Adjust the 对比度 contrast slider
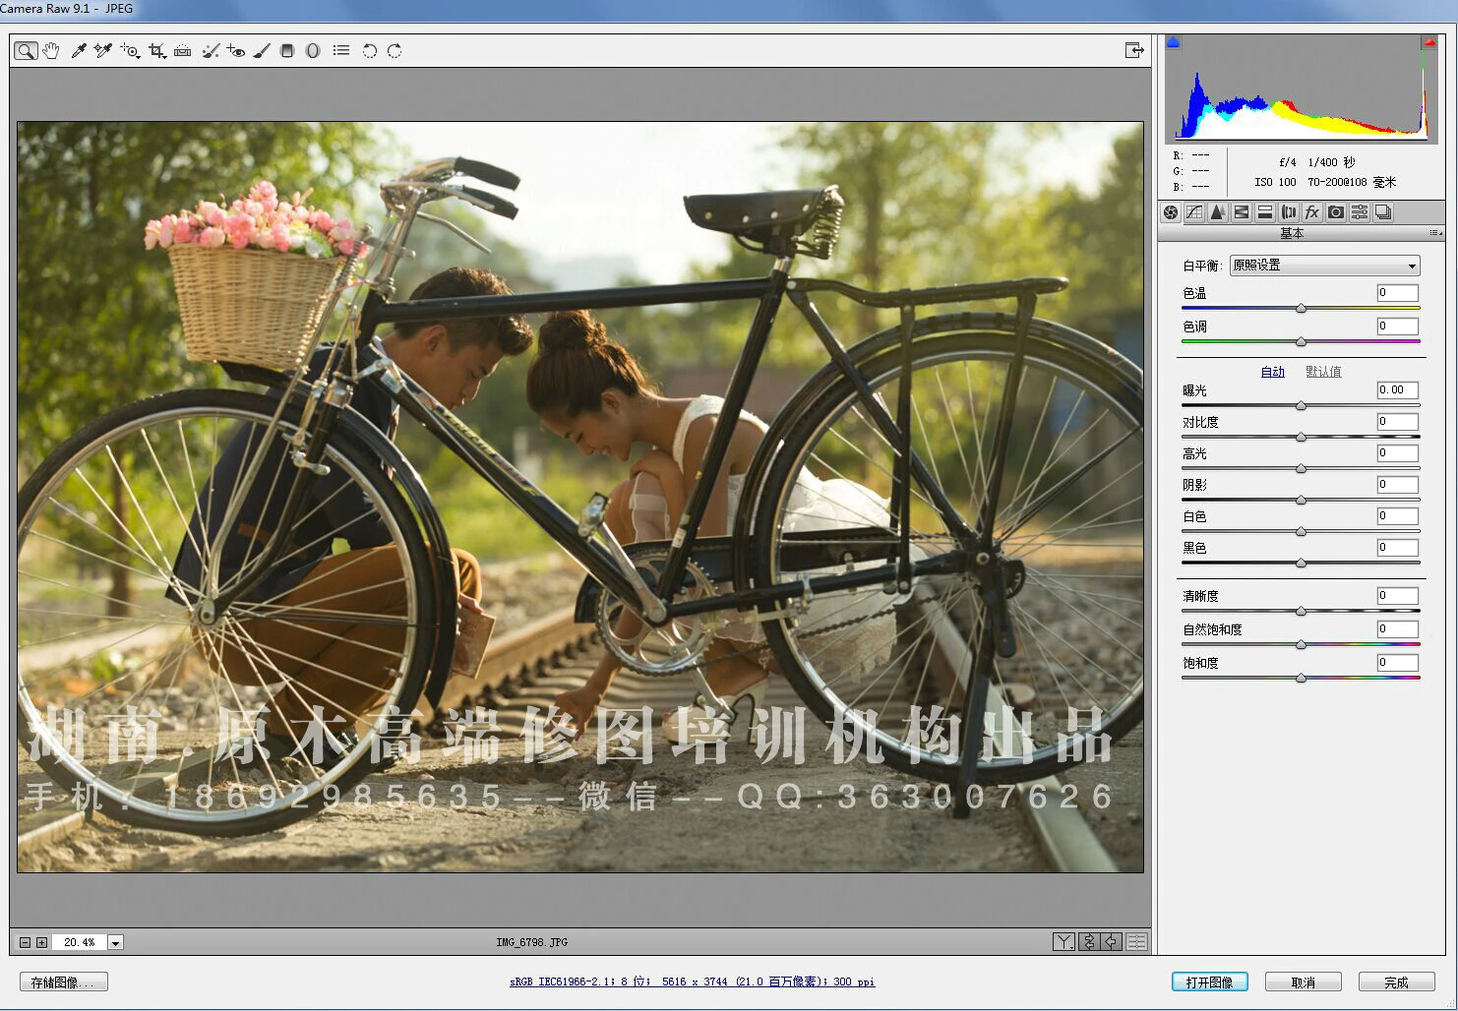 coord(1301,437)
